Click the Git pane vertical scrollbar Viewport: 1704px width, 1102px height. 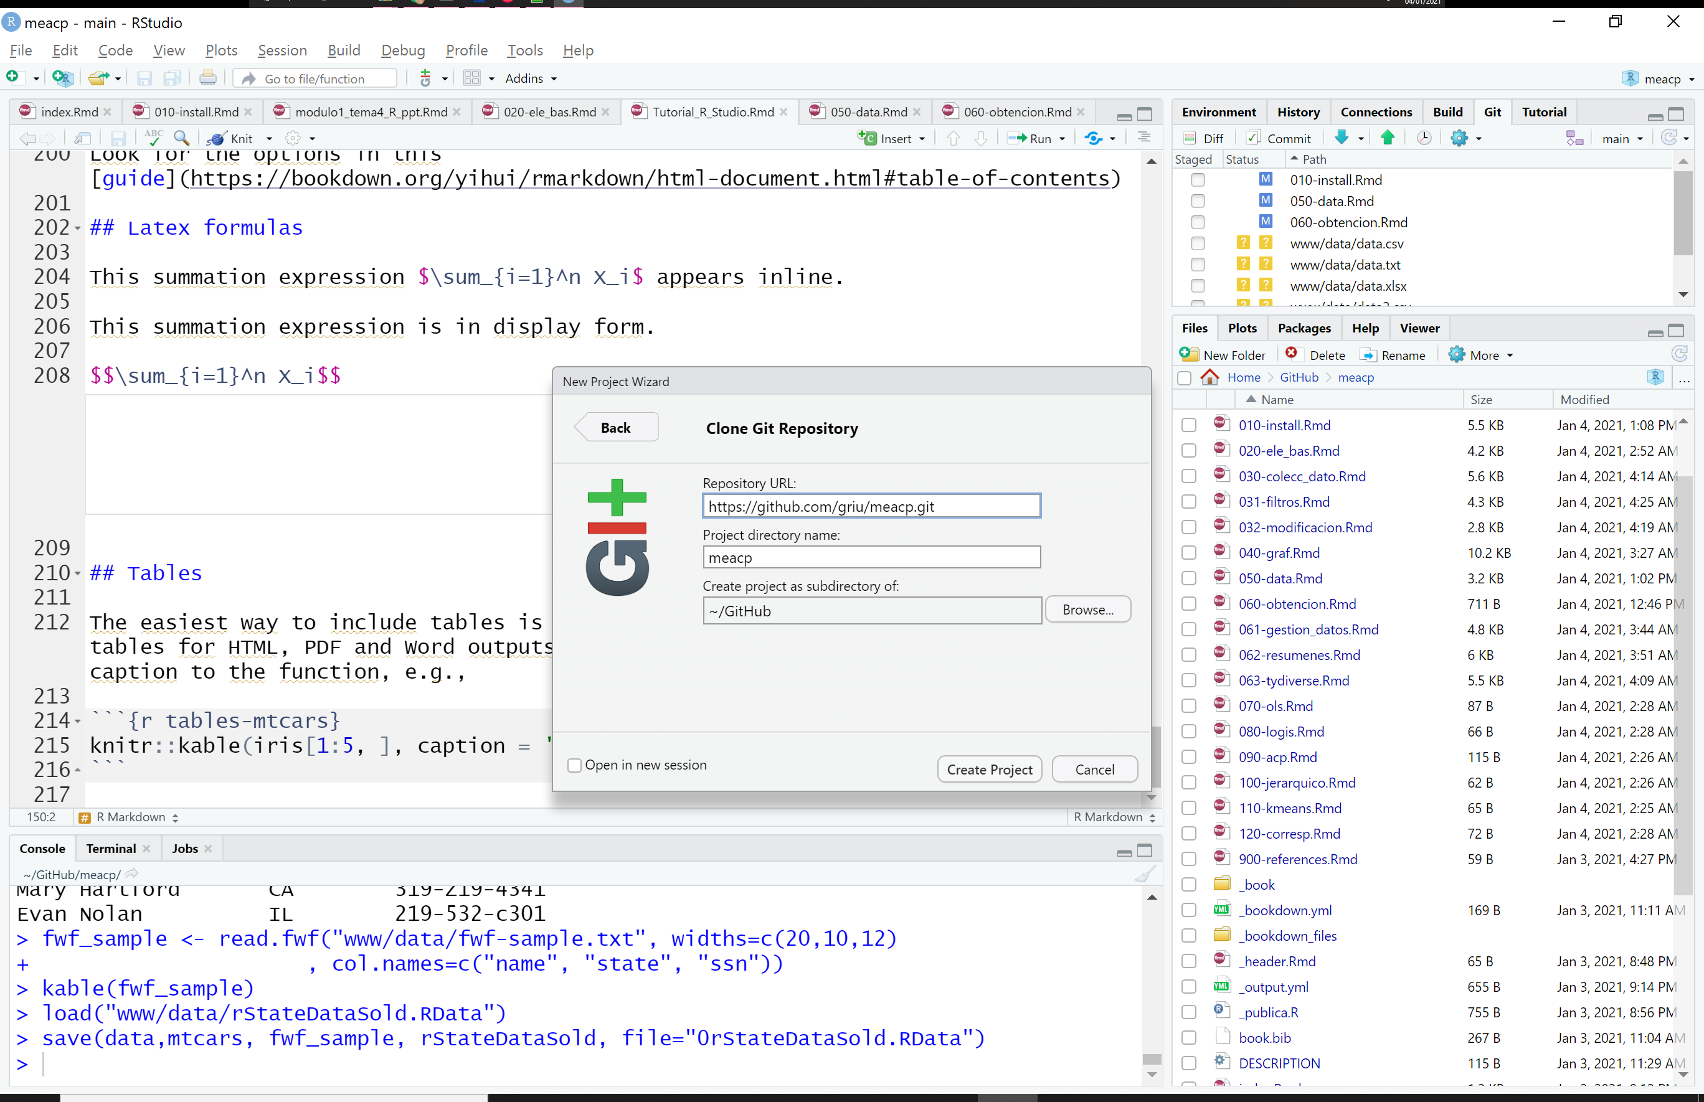coord(1683,214)
